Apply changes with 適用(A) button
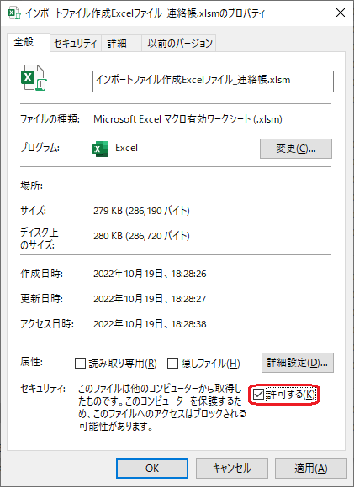Screen dimensions: 354x487 [x=311, y=469]
